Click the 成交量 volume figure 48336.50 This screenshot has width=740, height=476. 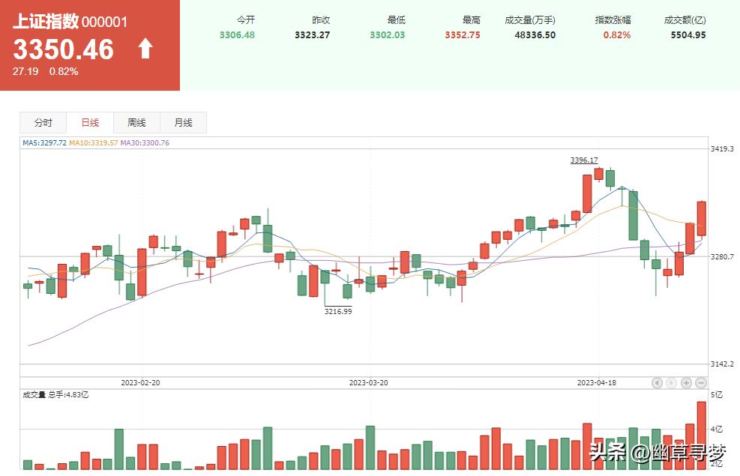click(x=535, y=34)
